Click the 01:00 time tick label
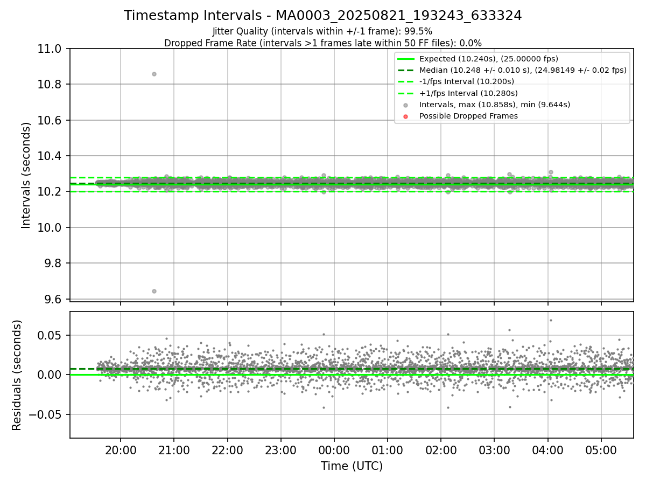 [x=387, y=451]
